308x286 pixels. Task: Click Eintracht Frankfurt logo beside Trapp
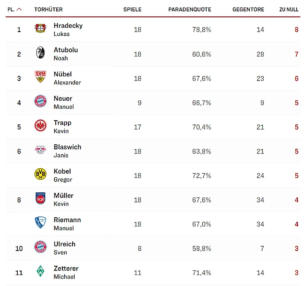tap(41, 126)
